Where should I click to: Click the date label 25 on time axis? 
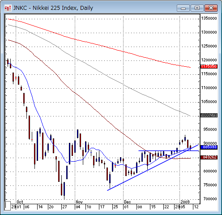[115, 207]
